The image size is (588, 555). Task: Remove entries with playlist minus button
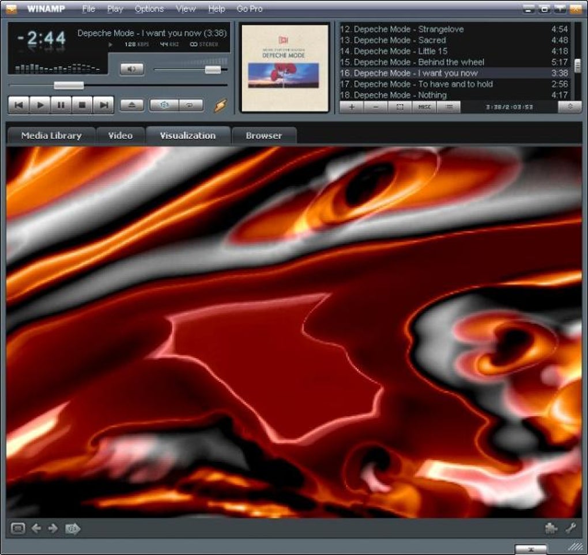(376, 107)
